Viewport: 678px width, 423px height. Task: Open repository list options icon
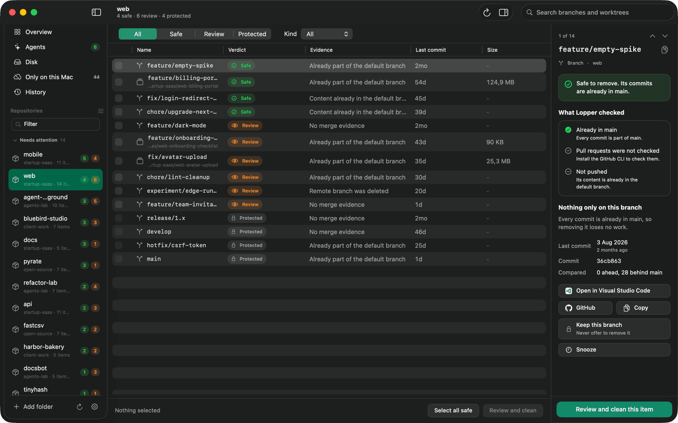[x=101, y=111]
